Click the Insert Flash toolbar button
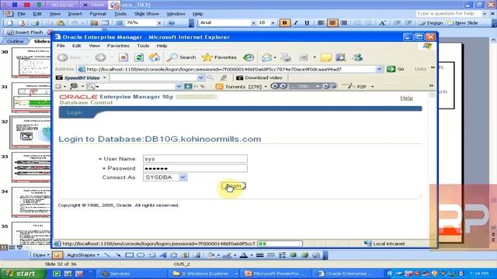497x279 pixels. point(25,33)
